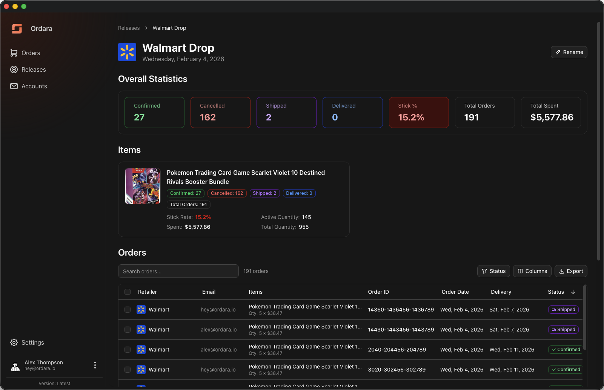
Task: Rename the Walmart Drop release
Action: point(569,52)
